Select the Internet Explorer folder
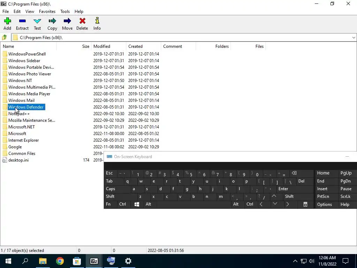 (x=23, y=140)
